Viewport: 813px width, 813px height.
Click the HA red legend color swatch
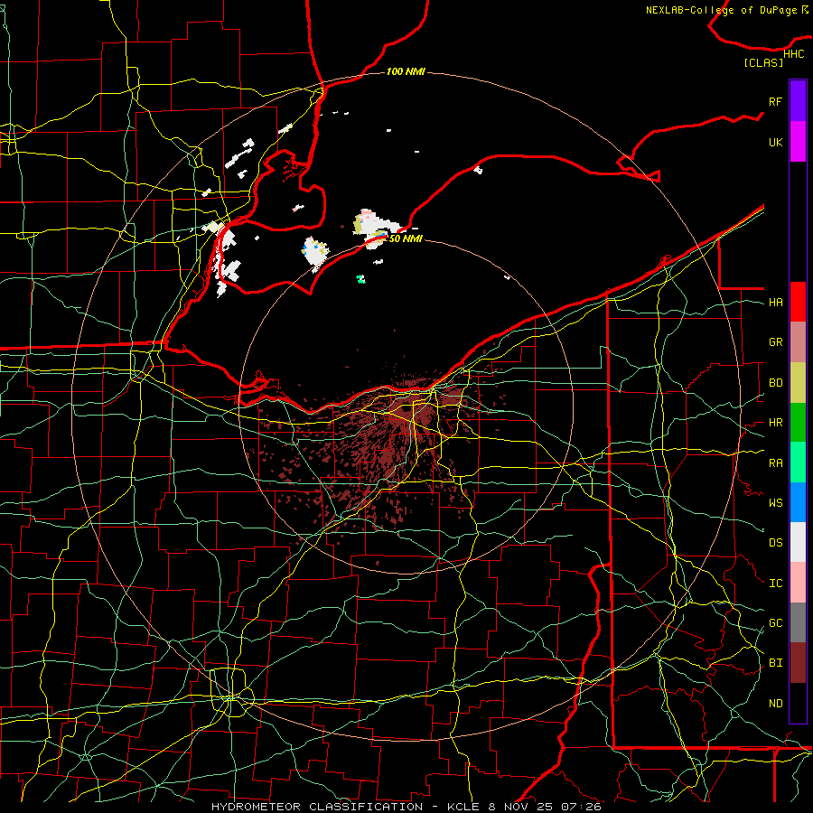tap(798, 302)
